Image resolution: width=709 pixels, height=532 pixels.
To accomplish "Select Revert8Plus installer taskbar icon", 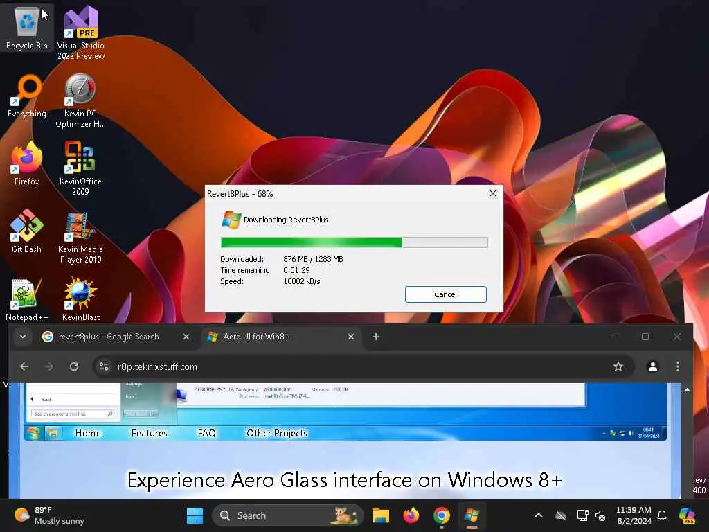I will (x=472, y=515).
